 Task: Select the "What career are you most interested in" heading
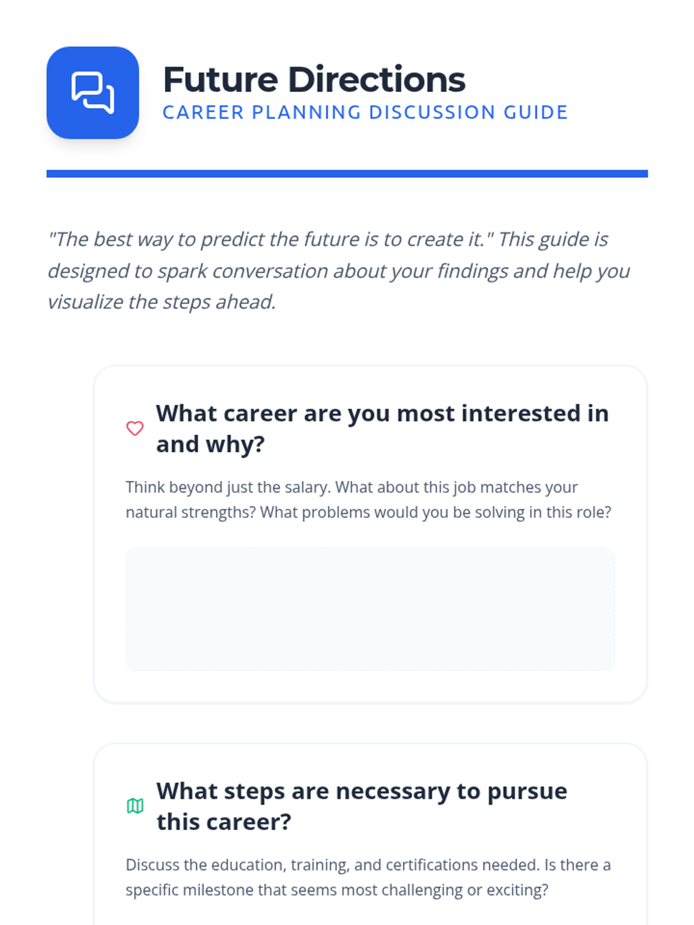382,414
